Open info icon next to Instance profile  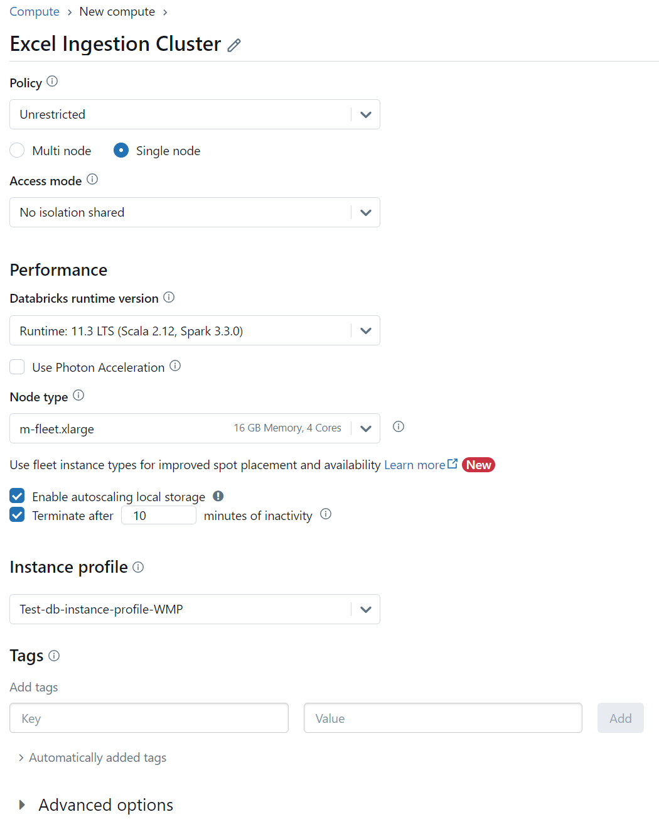click(138, 567)
